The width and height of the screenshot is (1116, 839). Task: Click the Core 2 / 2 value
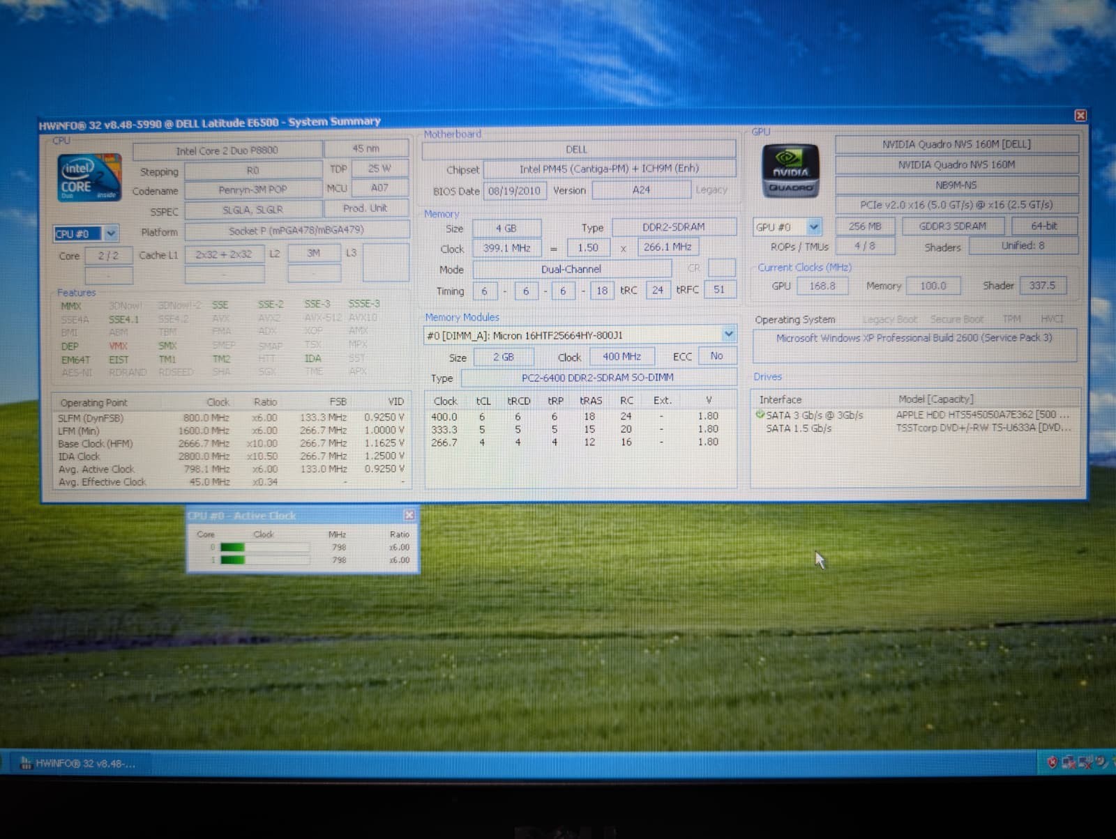108,256
